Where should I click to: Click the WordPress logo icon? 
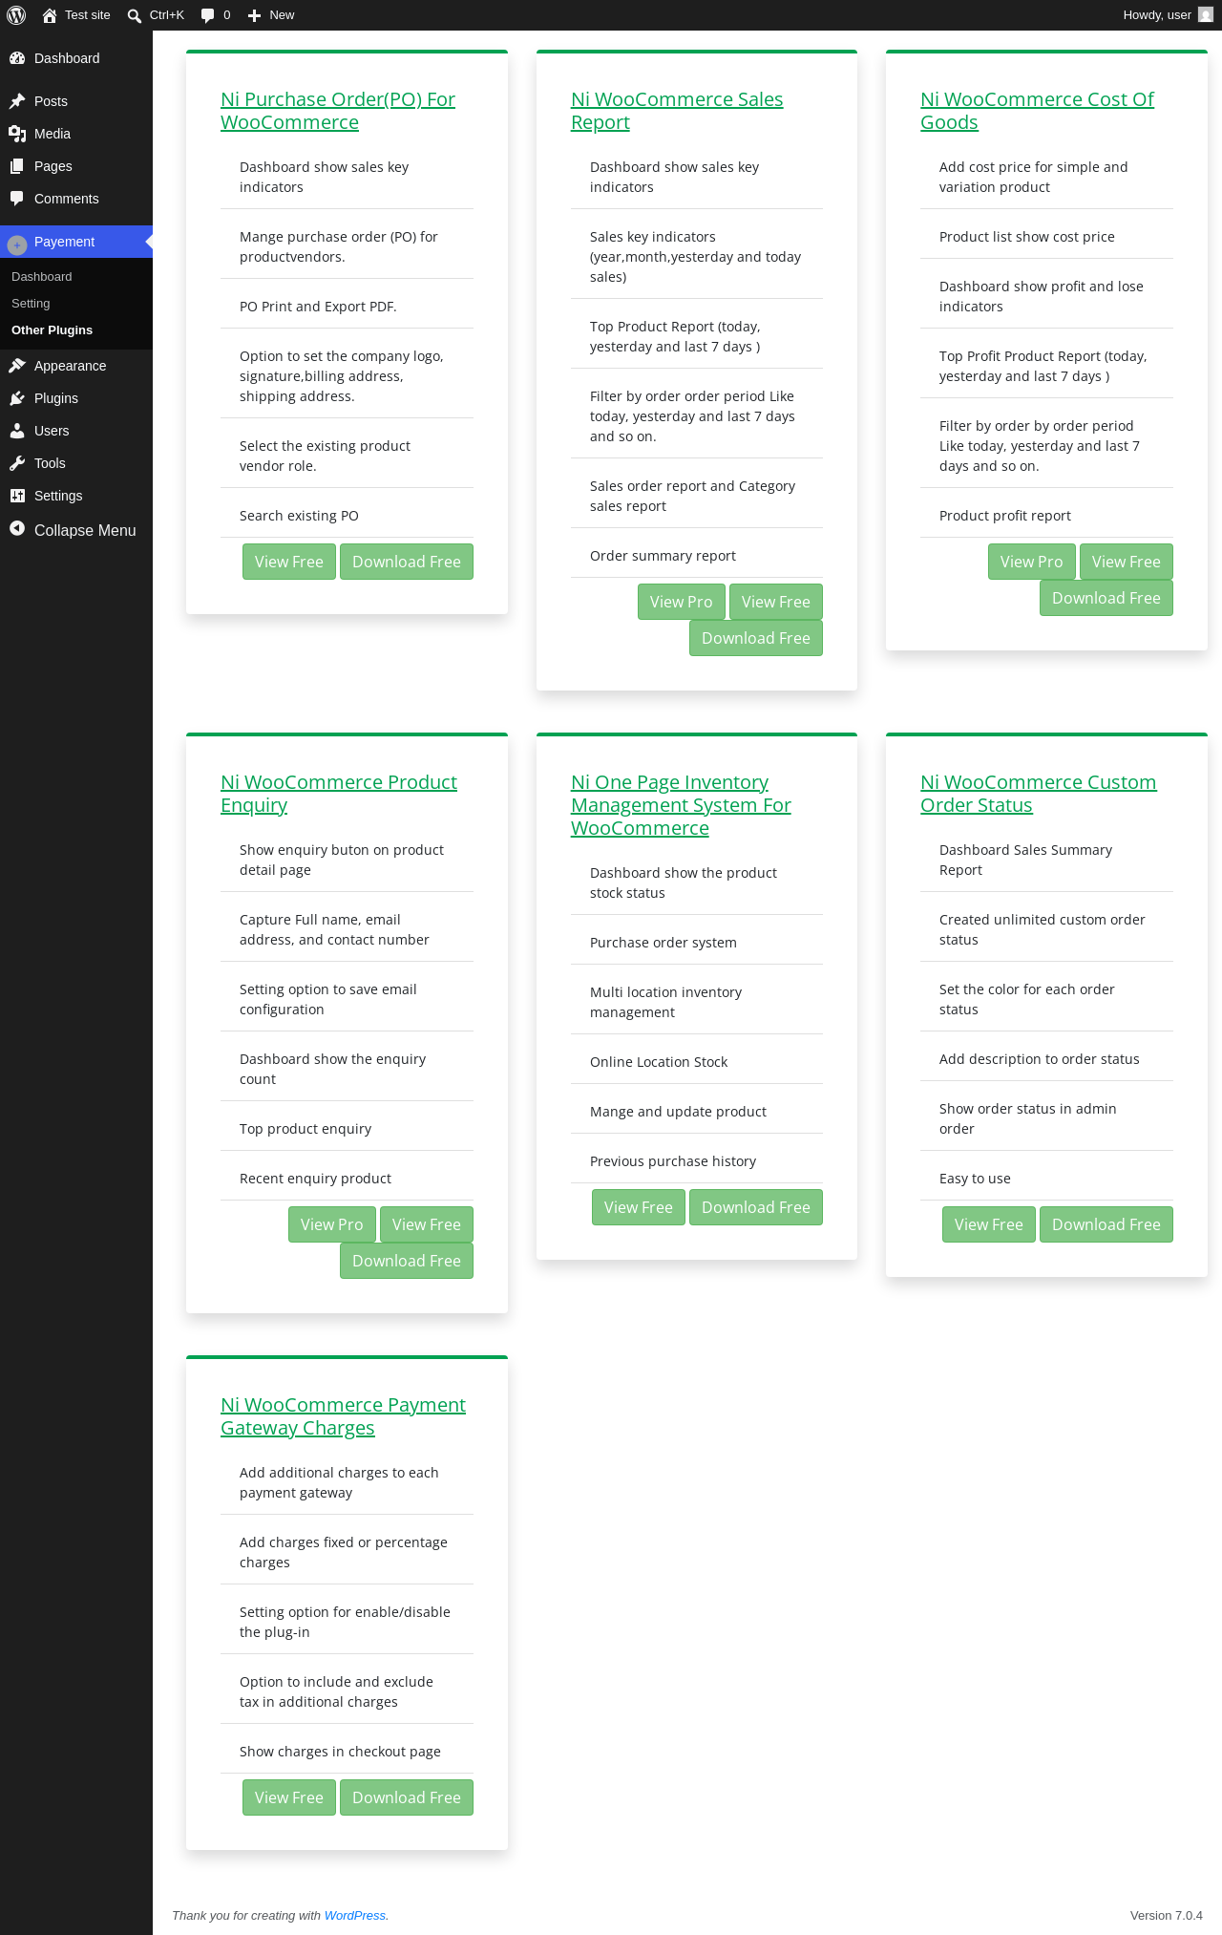16,15
